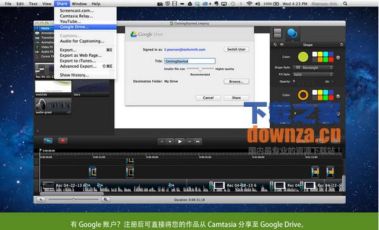Jump to the end of timeline

(x=198, y=142)
